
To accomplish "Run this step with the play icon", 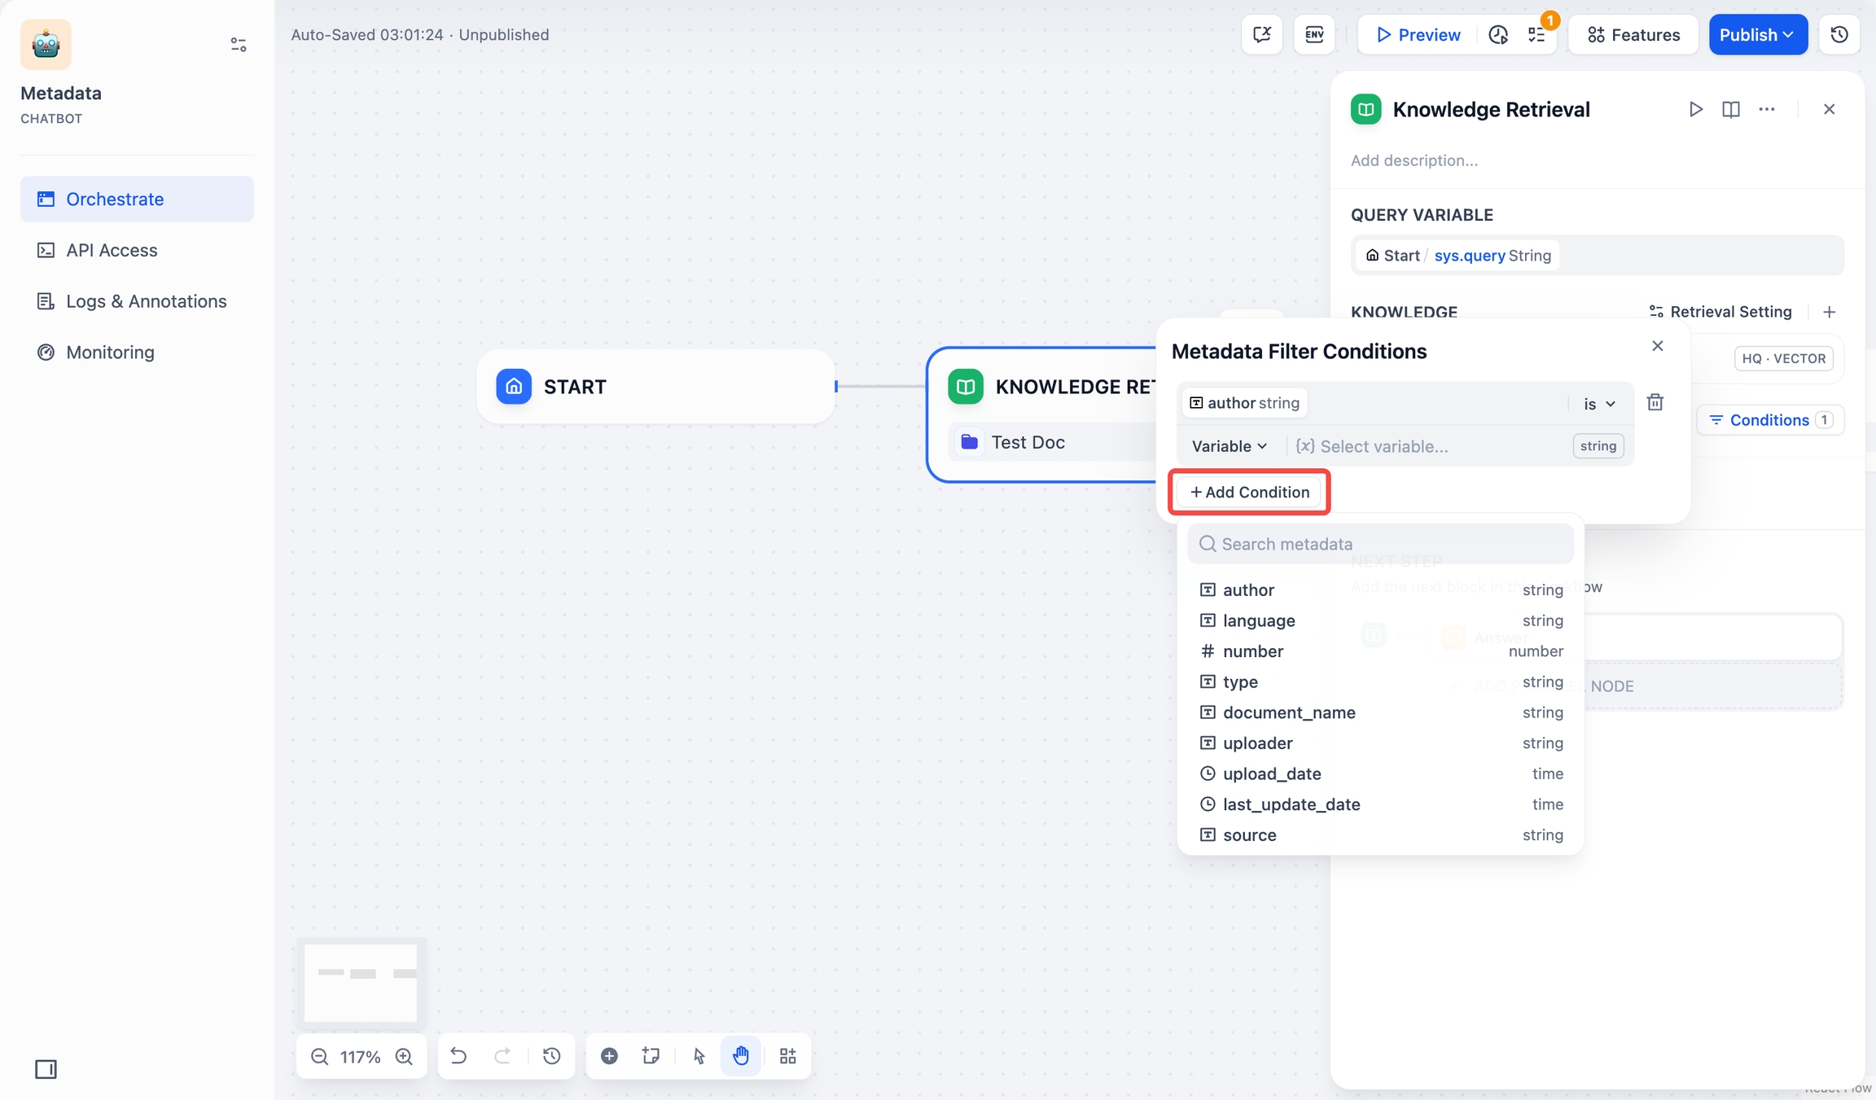I will (1695, 109).
